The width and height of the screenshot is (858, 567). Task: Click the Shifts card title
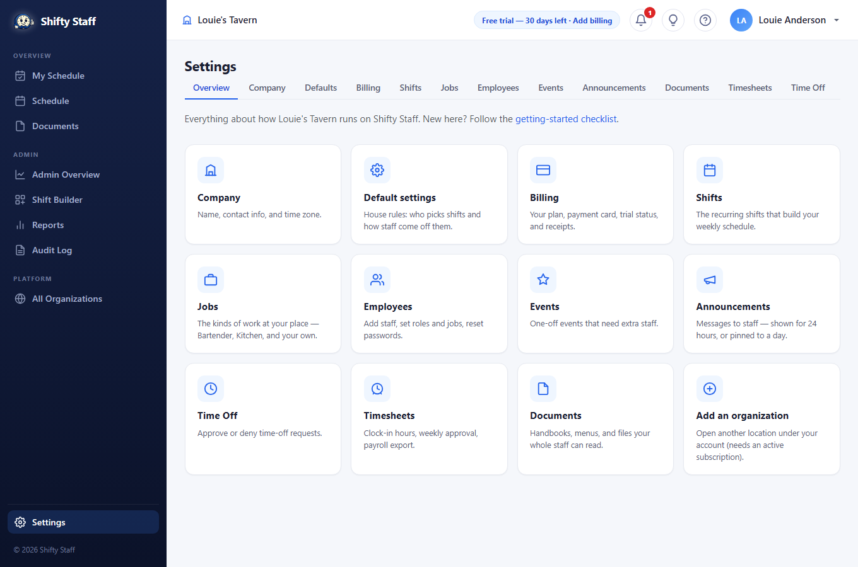click(709, 198)
